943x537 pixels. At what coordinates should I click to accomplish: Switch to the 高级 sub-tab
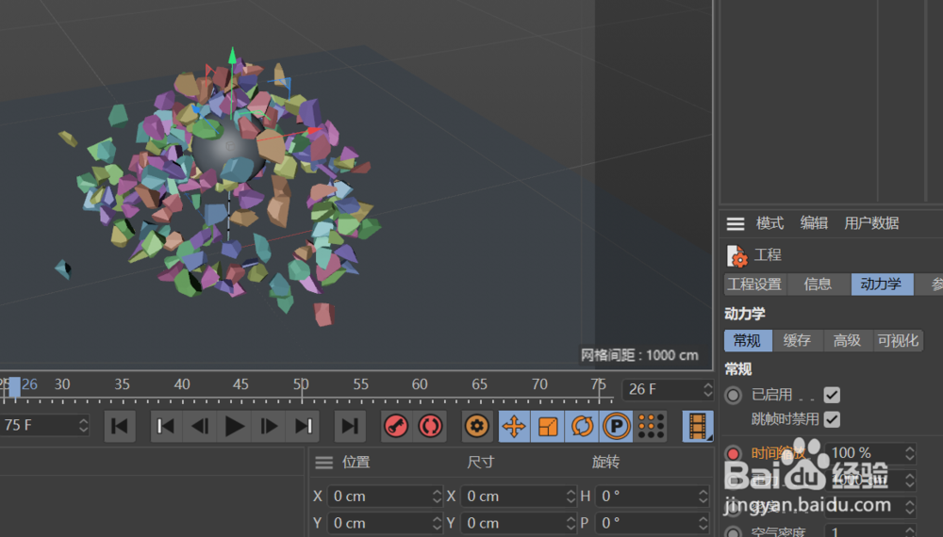coord(848,341)
